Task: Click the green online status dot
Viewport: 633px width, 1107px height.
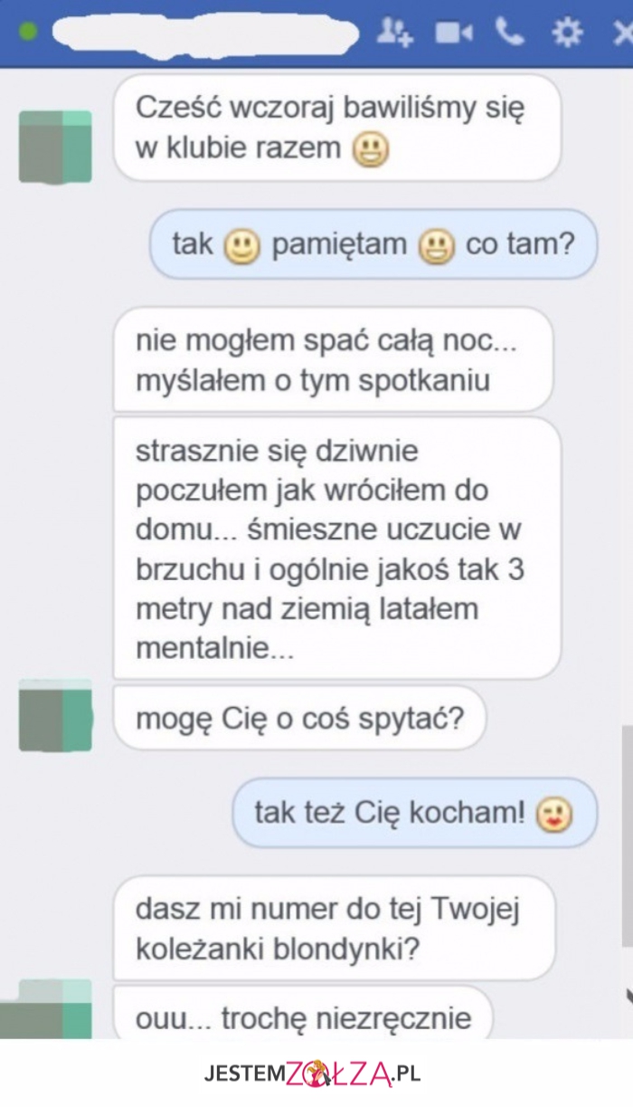Action: point(27,32)
